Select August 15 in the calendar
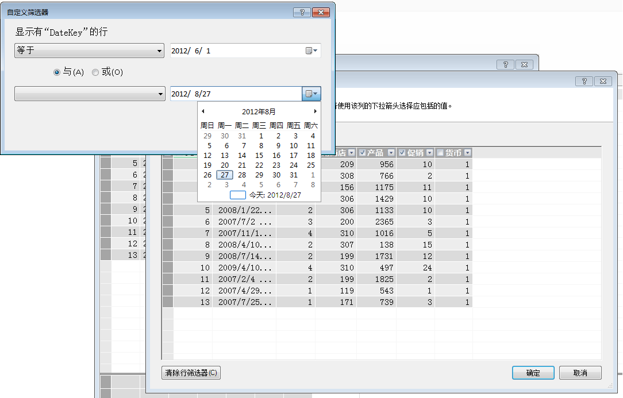 [x=259, y=155]
